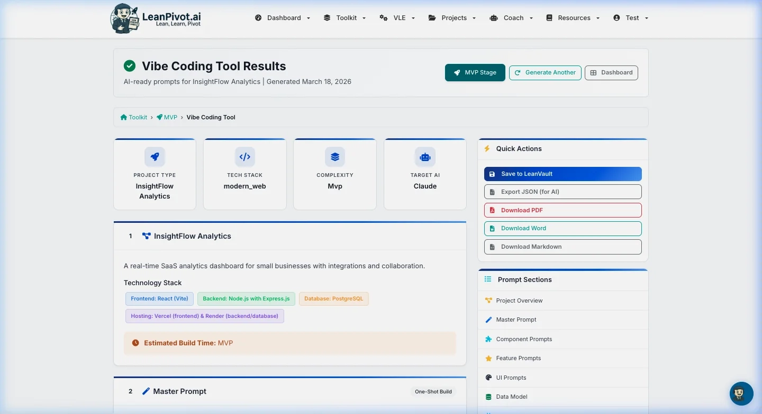762x414 pixels.
Task: Click the green checkmark beside page title
Action: (130, 66)
